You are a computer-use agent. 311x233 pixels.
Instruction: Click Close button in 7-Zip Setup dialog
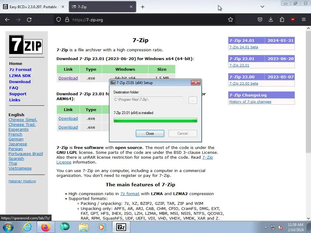click(150, 133)
